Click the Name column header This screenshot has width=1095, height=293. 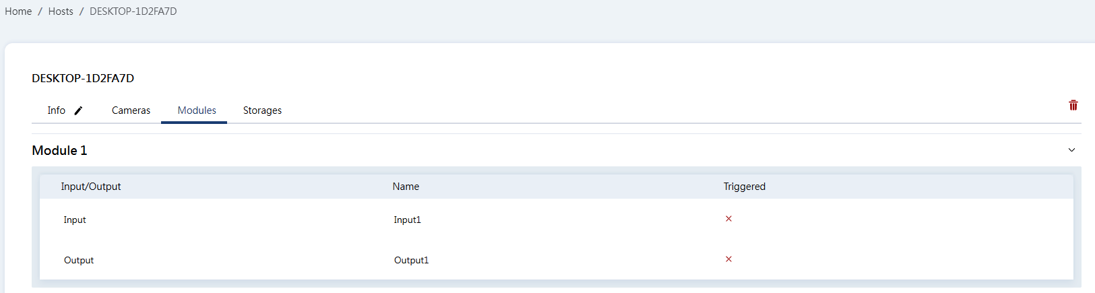pyautogui.click(x=406, y=187)
